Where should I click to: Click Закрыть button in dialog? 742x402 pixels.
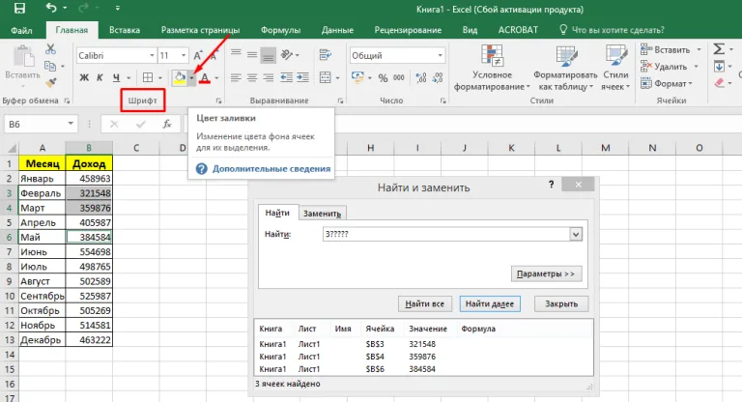tap(561, 303)
